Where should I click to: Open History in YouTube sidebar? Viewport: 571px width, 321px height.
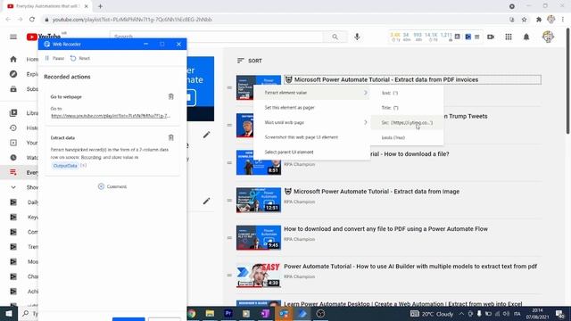click(23, 128)
